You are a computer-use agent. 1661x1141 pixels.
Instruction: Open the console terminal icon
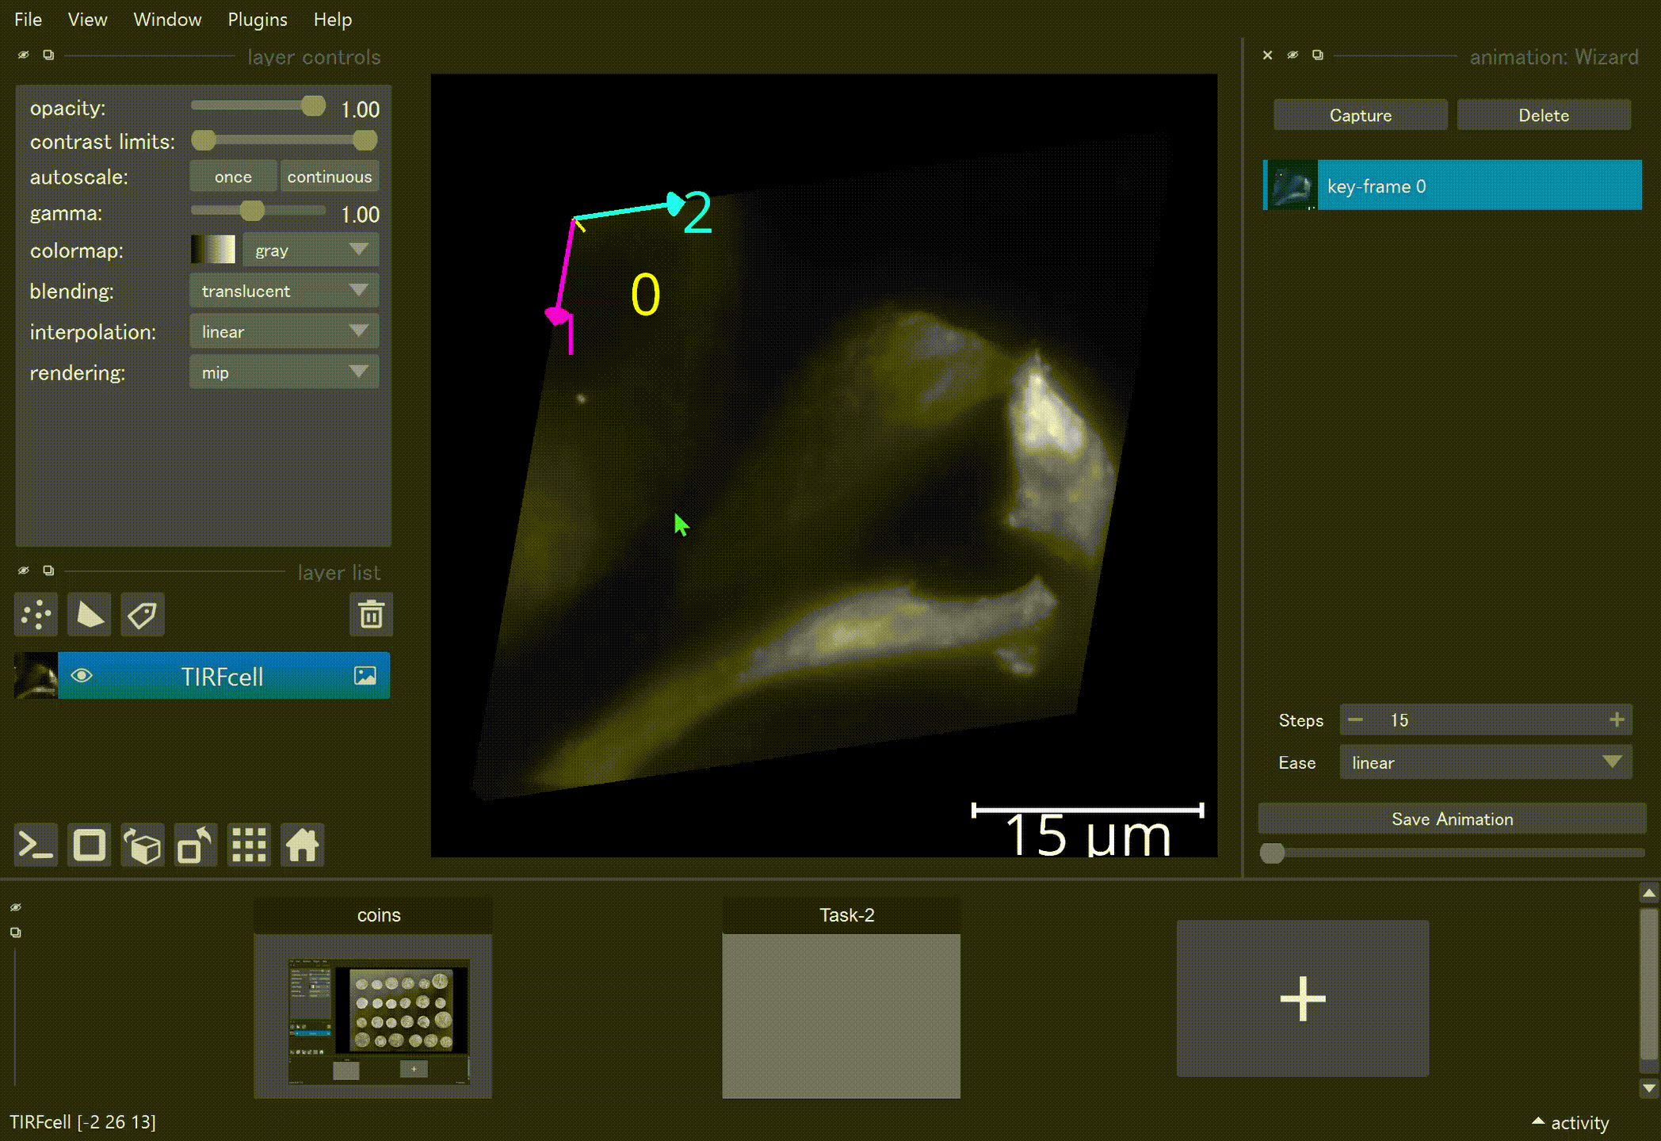click(x=36, y=845)
